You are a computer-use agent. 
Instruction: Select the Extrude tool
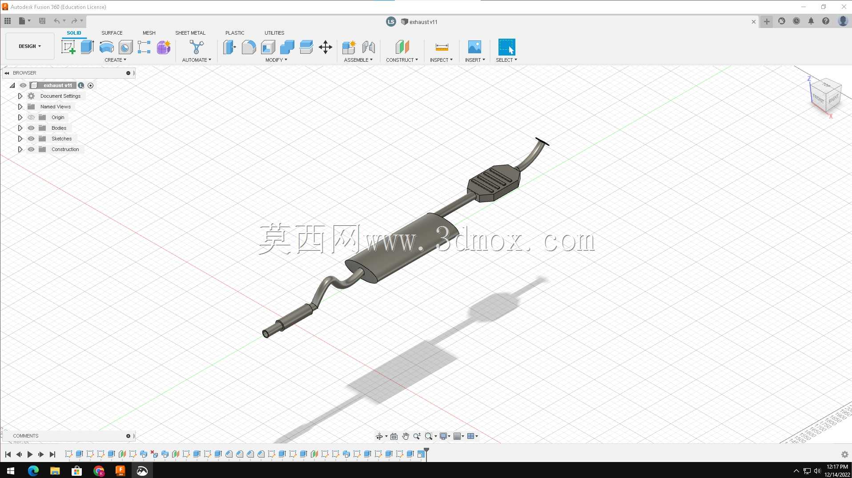(x=87, y=47)
